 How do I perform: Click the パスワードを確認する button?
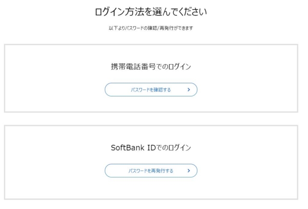pyautogui.click(x=151, y=90)
